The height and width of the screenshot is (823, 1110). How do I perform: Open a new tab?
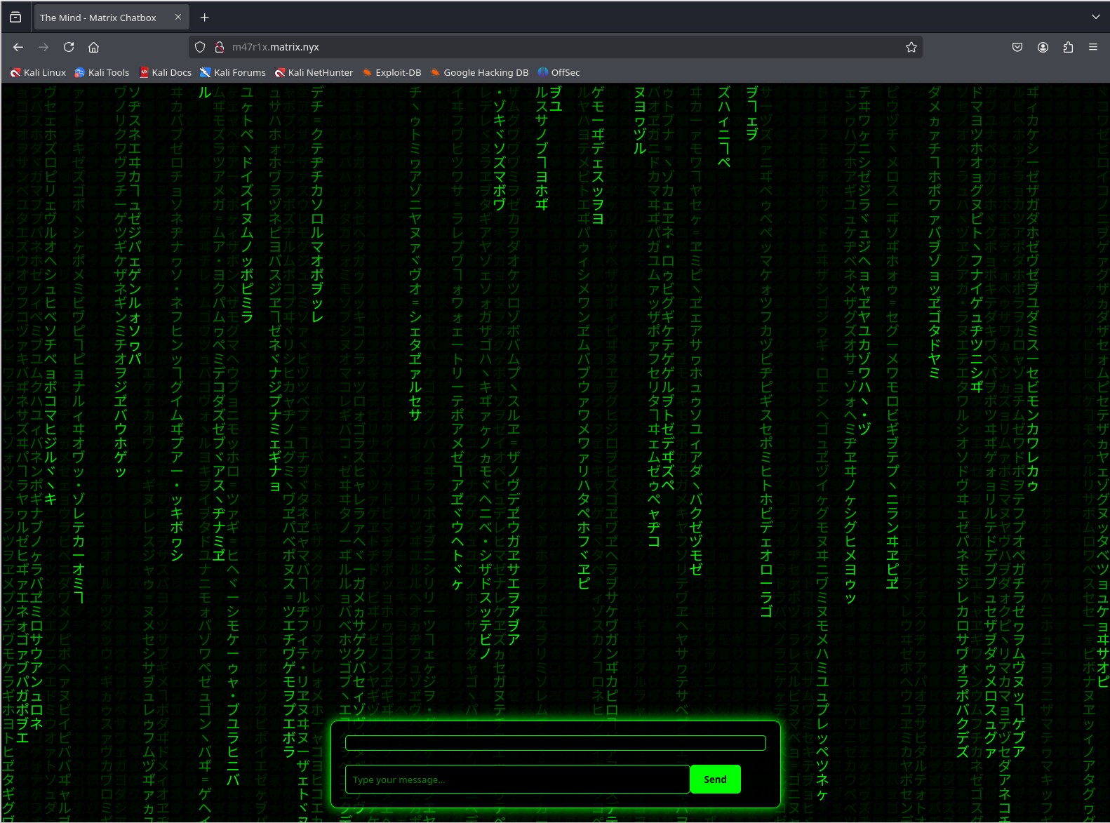click(x=205, y=18)
